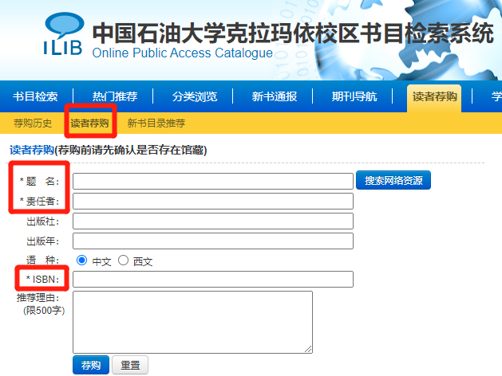Screen dimensions: 502x376
Task: Open the 新书目录推荐 link
Action: [x=156, y=123]
